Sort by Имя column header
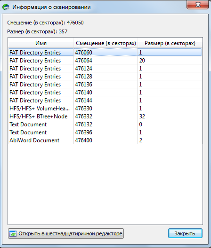The height and width of the screenshot is (248, 211). pyautogui.click(x=41, y=43)
